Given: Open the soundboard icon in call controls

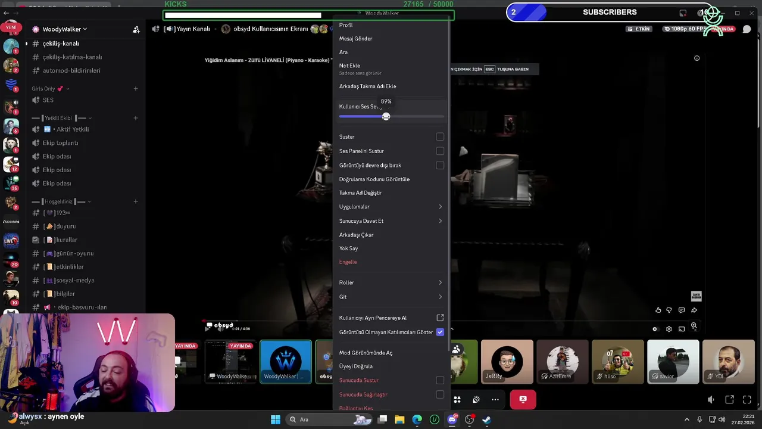Looking at the screenshot, I should click(x=476, y=400).
